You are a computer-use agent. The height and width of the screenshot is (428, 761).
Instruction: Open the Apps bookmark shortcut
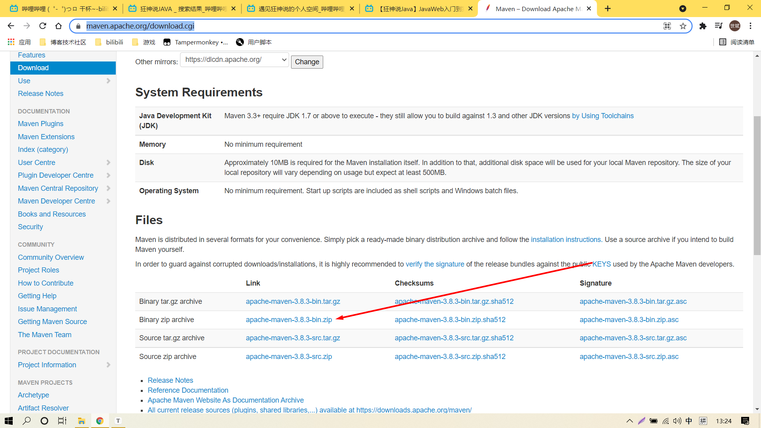pos(19,42)
